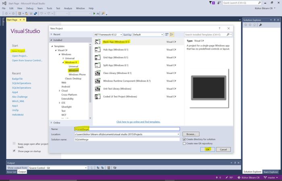
Task: Toggle Create directory for solution checkbox
Action: (x=184, y=139)
